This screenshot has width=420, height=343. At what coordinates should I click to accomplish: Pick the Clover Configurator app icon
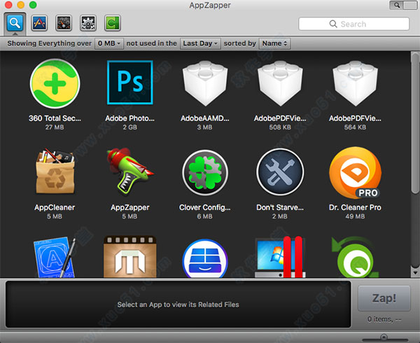coord(205,173)
